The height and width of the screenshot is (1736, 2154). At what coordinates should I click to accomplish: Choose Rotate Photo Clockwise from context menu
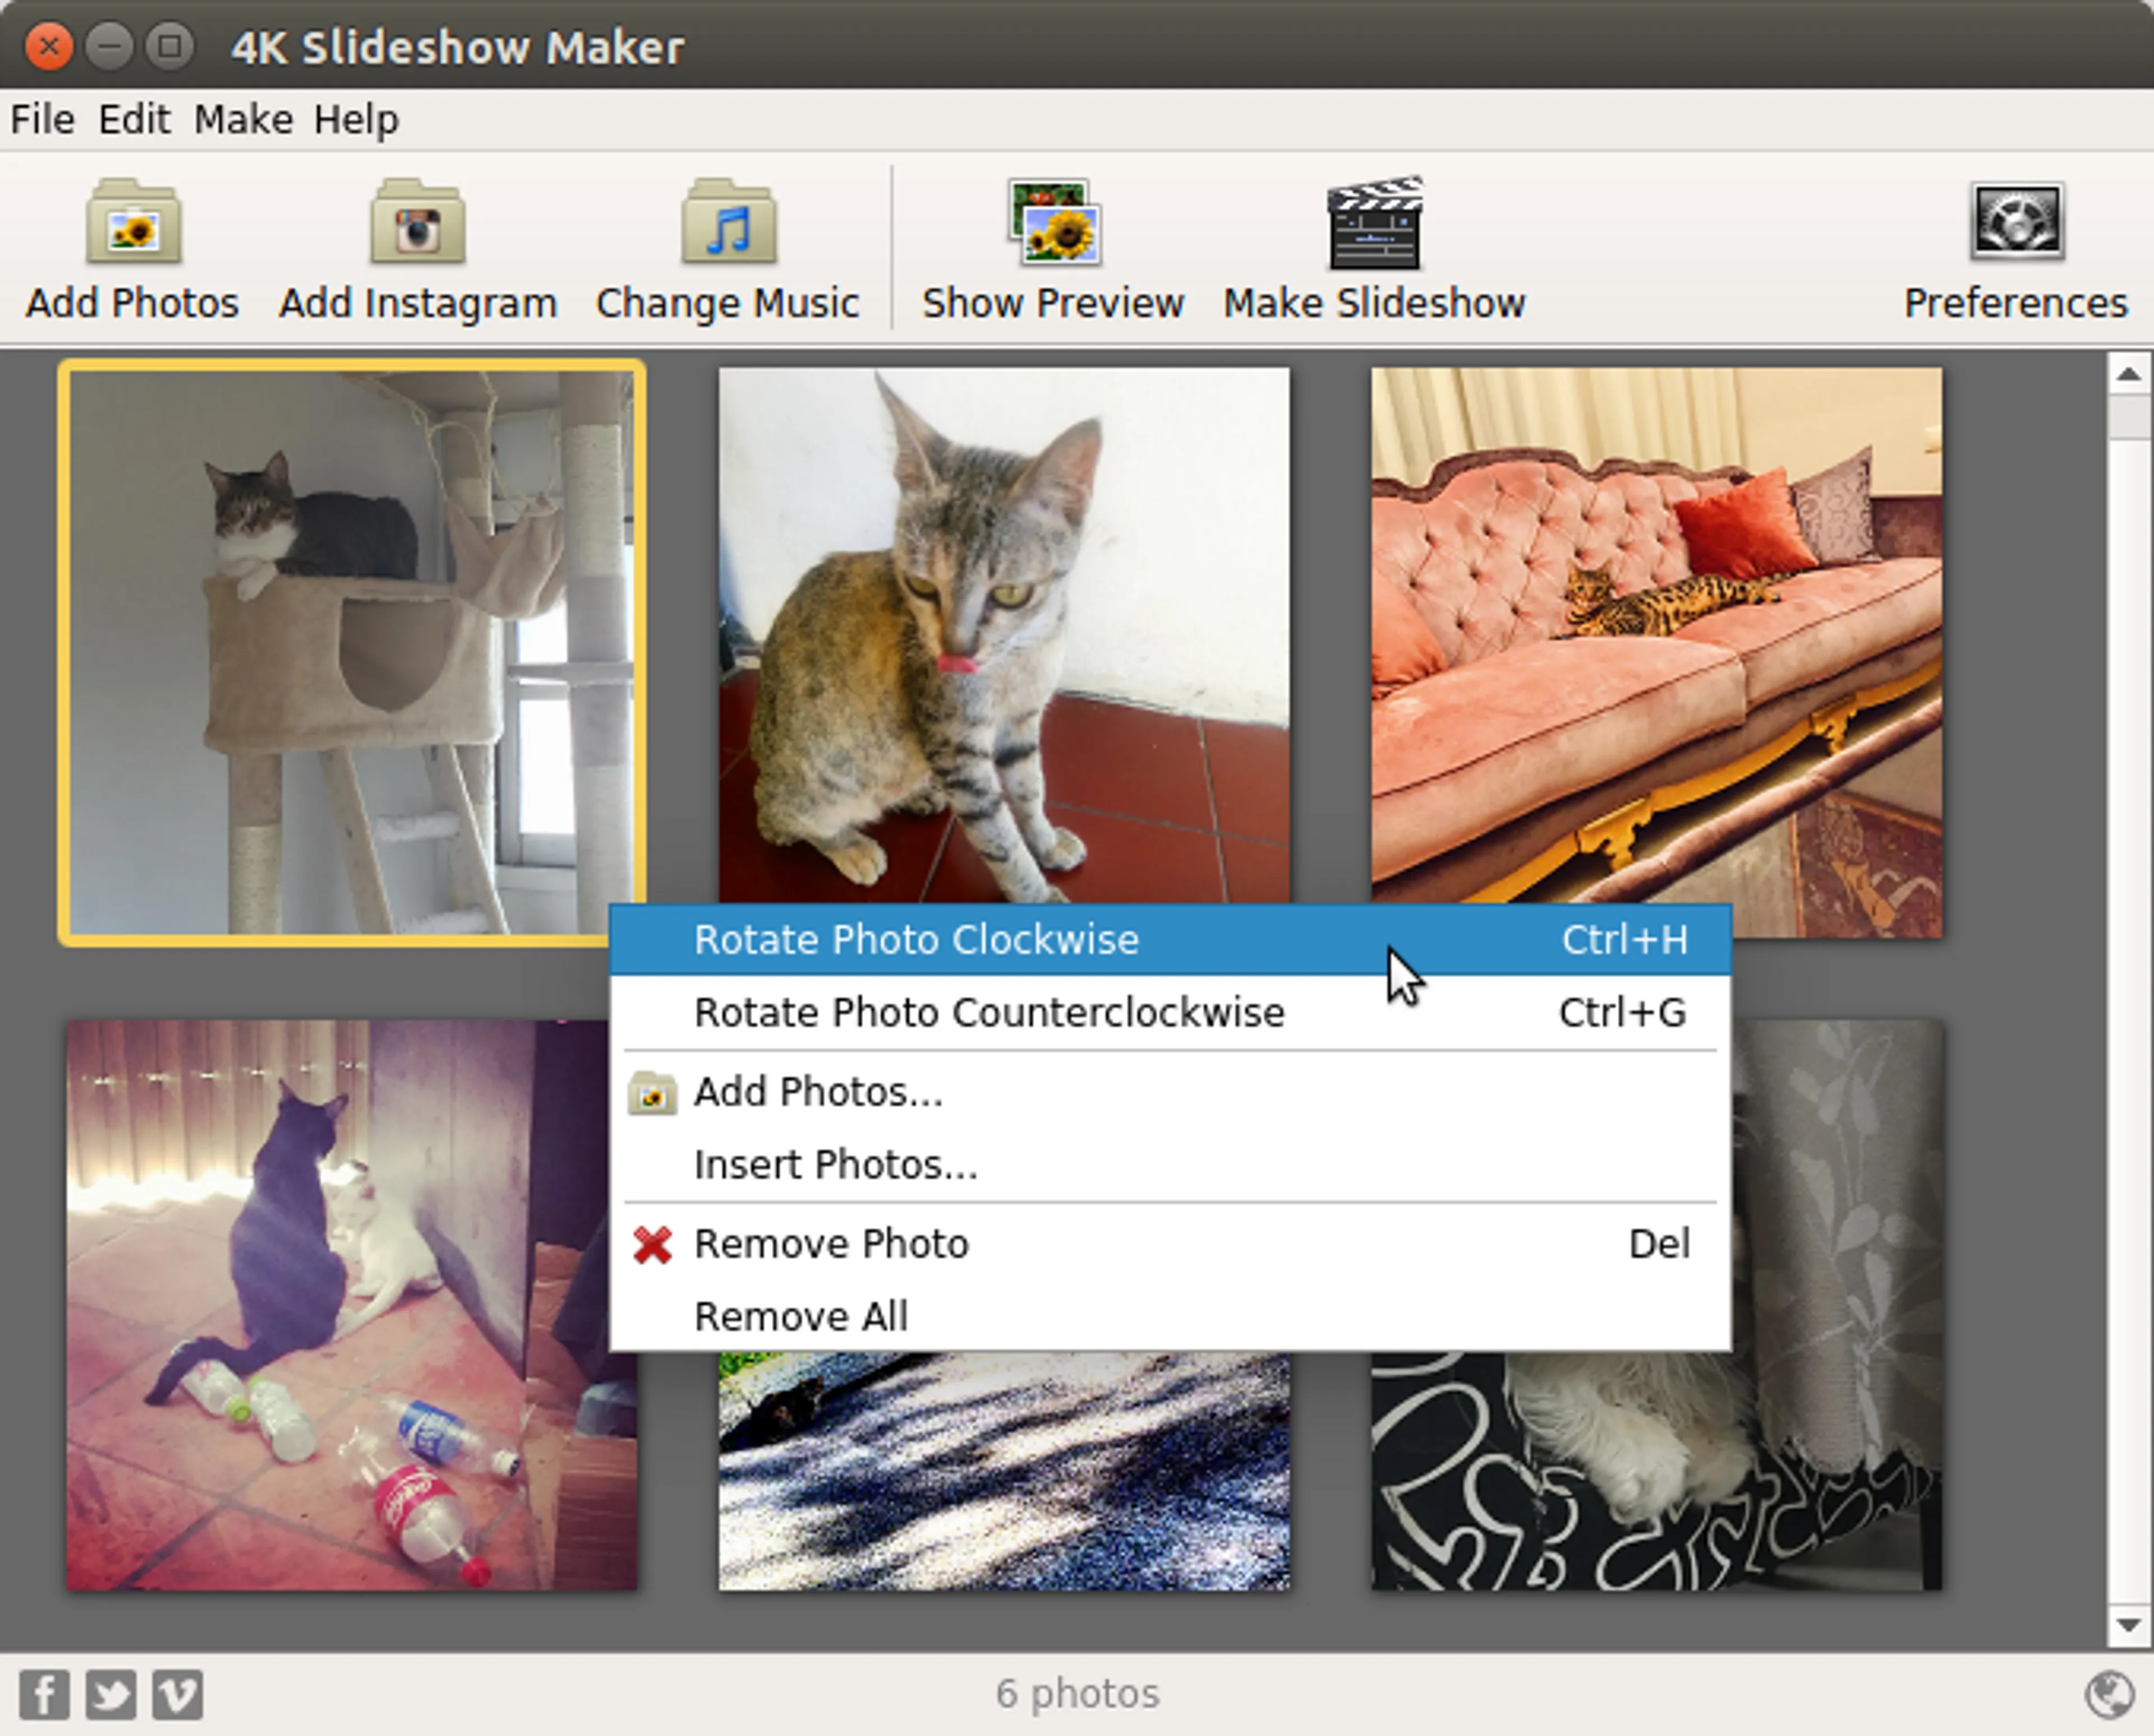916,940
